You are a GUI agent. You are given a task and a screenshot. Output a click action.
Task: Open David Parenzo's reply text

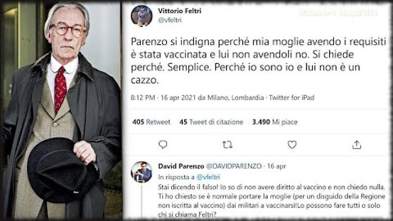click(x=272, y=201)
